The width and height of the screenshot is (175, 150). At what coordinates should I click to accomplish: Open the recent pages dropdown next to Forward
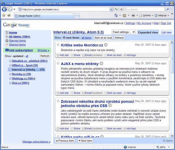click(x=14, y=9)
